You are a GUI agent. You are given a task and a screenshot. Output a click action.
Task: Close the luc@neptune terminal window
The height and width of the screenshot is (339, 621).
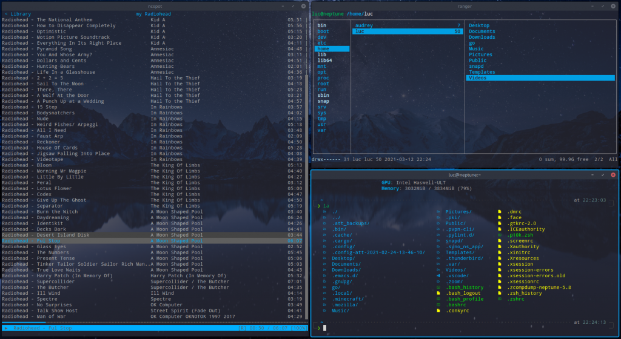(613, 174)
